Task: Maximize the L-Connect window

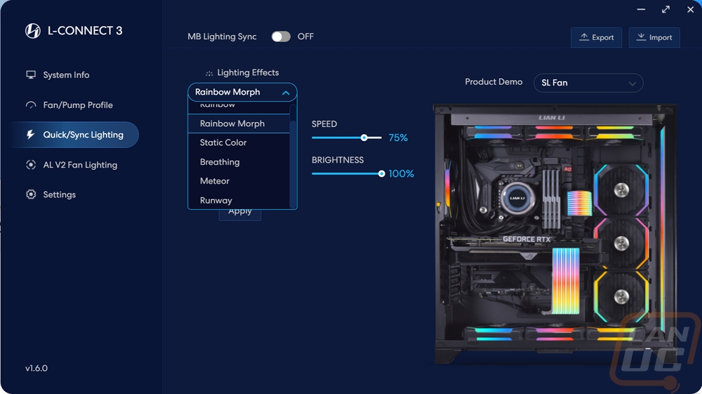Action: coord(665,9)
